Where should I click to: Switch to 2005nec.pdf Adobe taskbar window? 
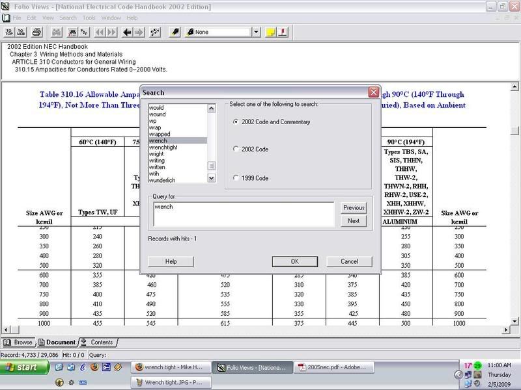click(333, 367)
